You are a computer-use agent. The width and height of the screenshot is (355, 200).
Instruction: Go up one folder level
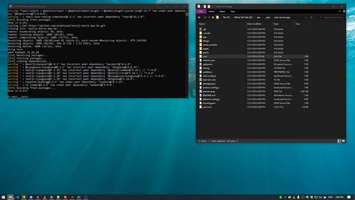[x=213, y=17]
